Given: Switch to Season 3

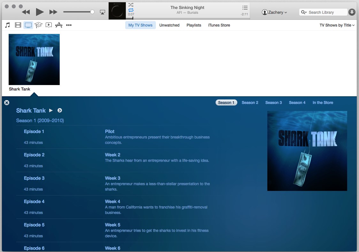Looking at the screenshot, I should tap(274, 103).
